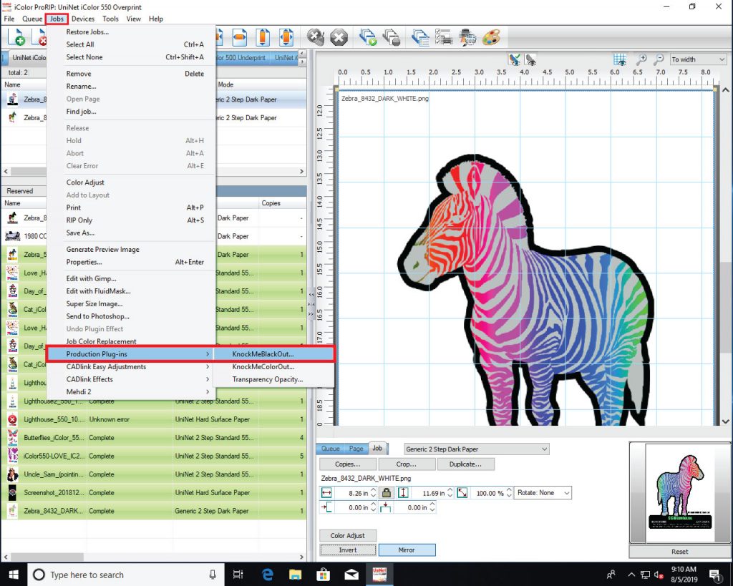Toggle the Mirror button
The width and height of the screenshot is (733, 586).
click(407, 550)
